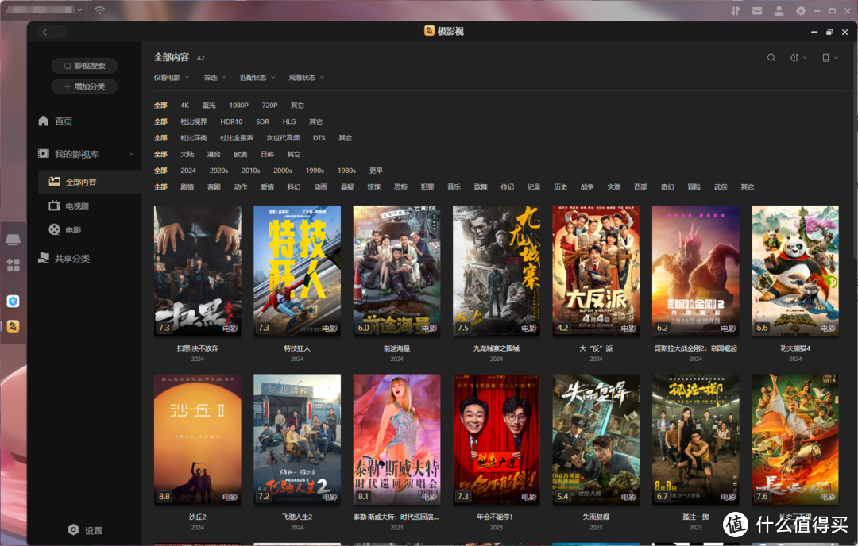Expand the 仅看电影 dropdown
Image resolution: width=858 pixels, height=546 pixels.
(x=171, y=78)
